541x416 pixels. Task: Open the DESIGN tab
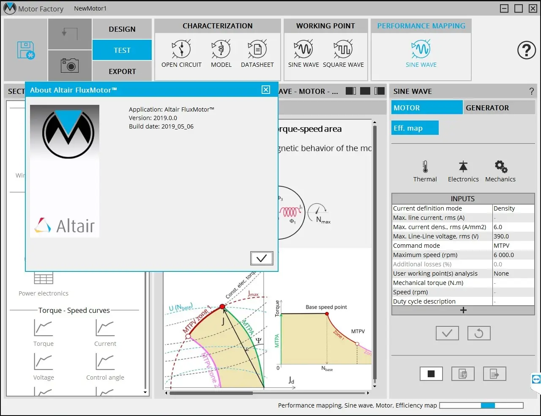click(122, 29)
